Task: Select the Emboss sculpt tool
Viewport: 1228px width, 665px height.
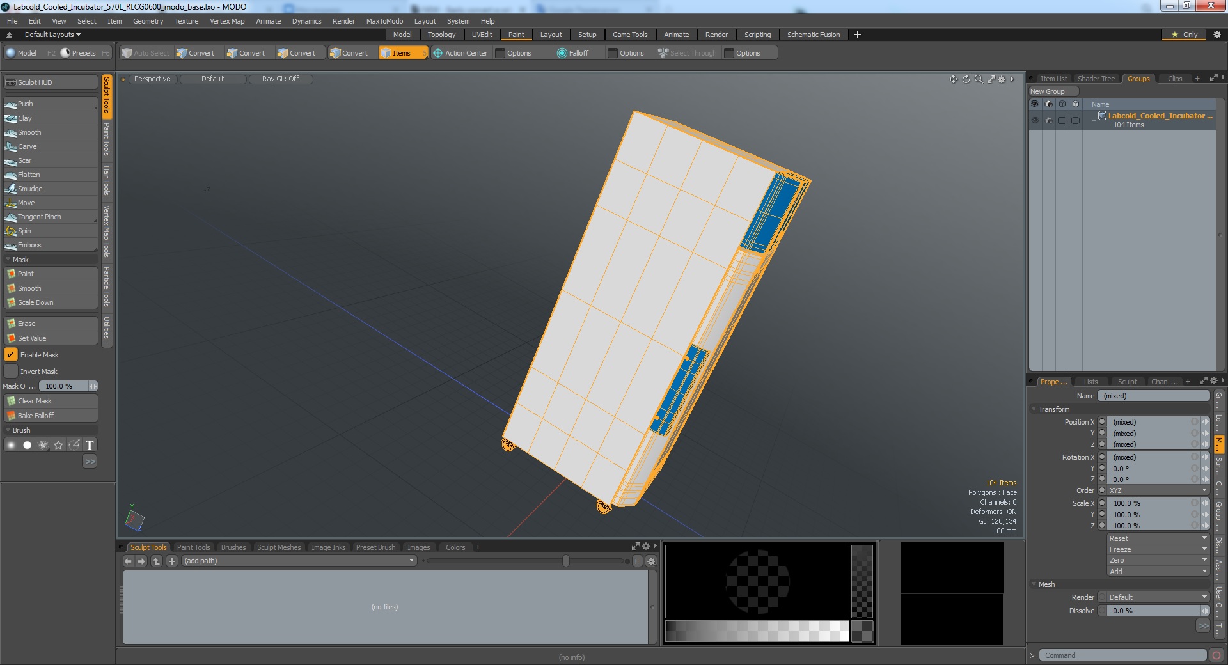Action: pos(51,245)
